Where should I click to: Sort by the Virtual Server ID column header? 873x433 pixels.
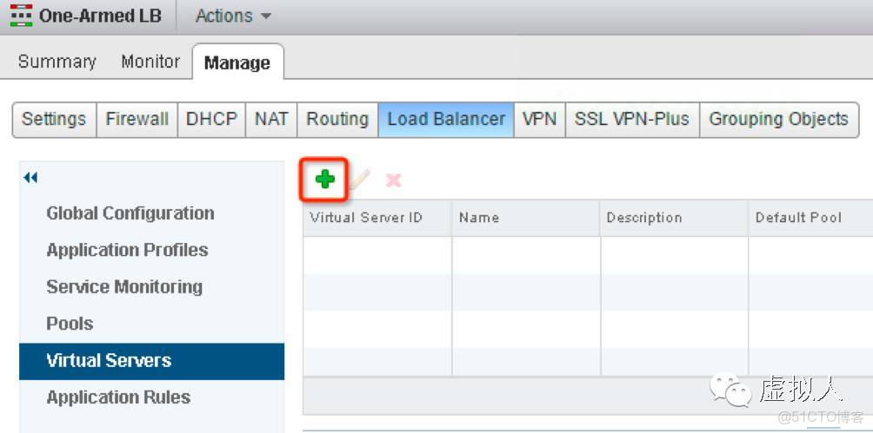(377, 218)
